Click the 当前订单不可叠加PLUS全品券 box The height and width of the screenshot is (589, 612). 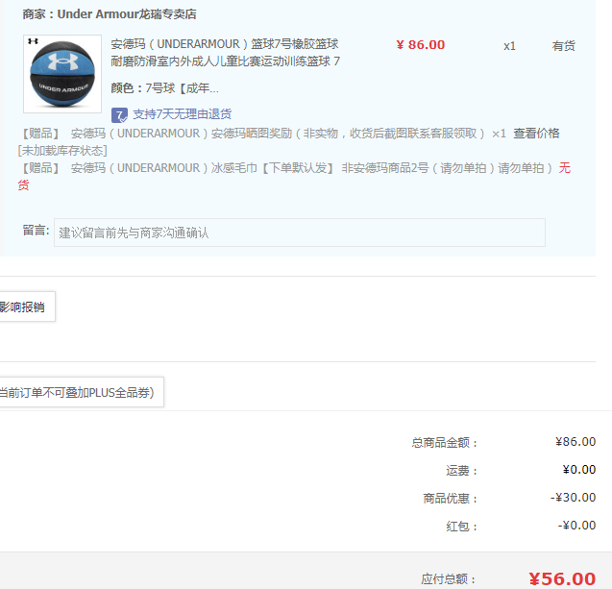click(x=81, y=392)
